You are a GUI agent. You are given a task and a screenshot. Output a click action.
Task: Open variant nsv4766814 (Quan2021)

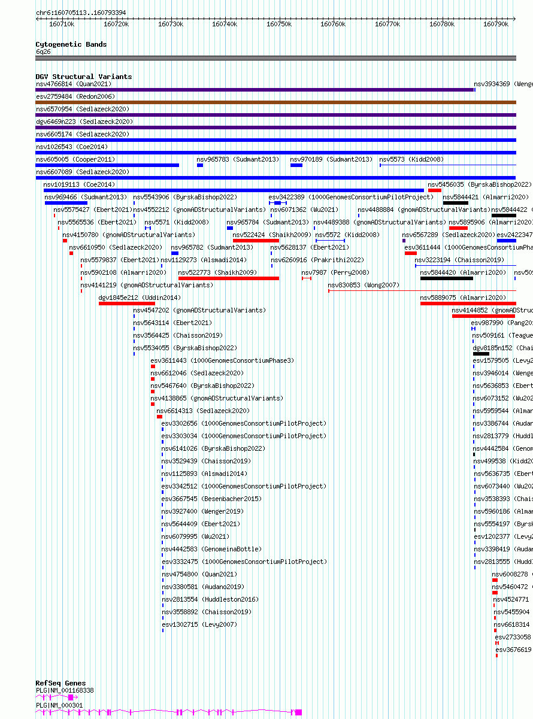[255, 90]
